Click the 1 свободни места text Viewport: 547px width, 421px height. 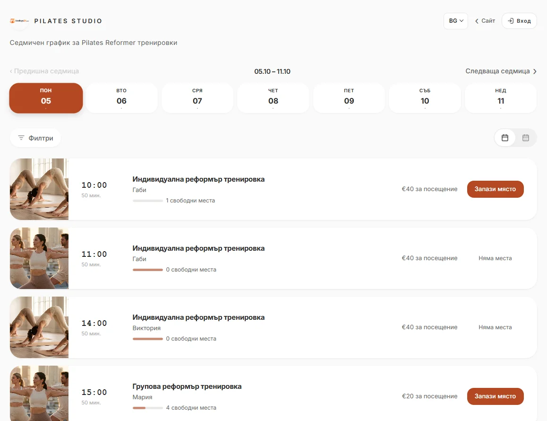click(190, 201)
